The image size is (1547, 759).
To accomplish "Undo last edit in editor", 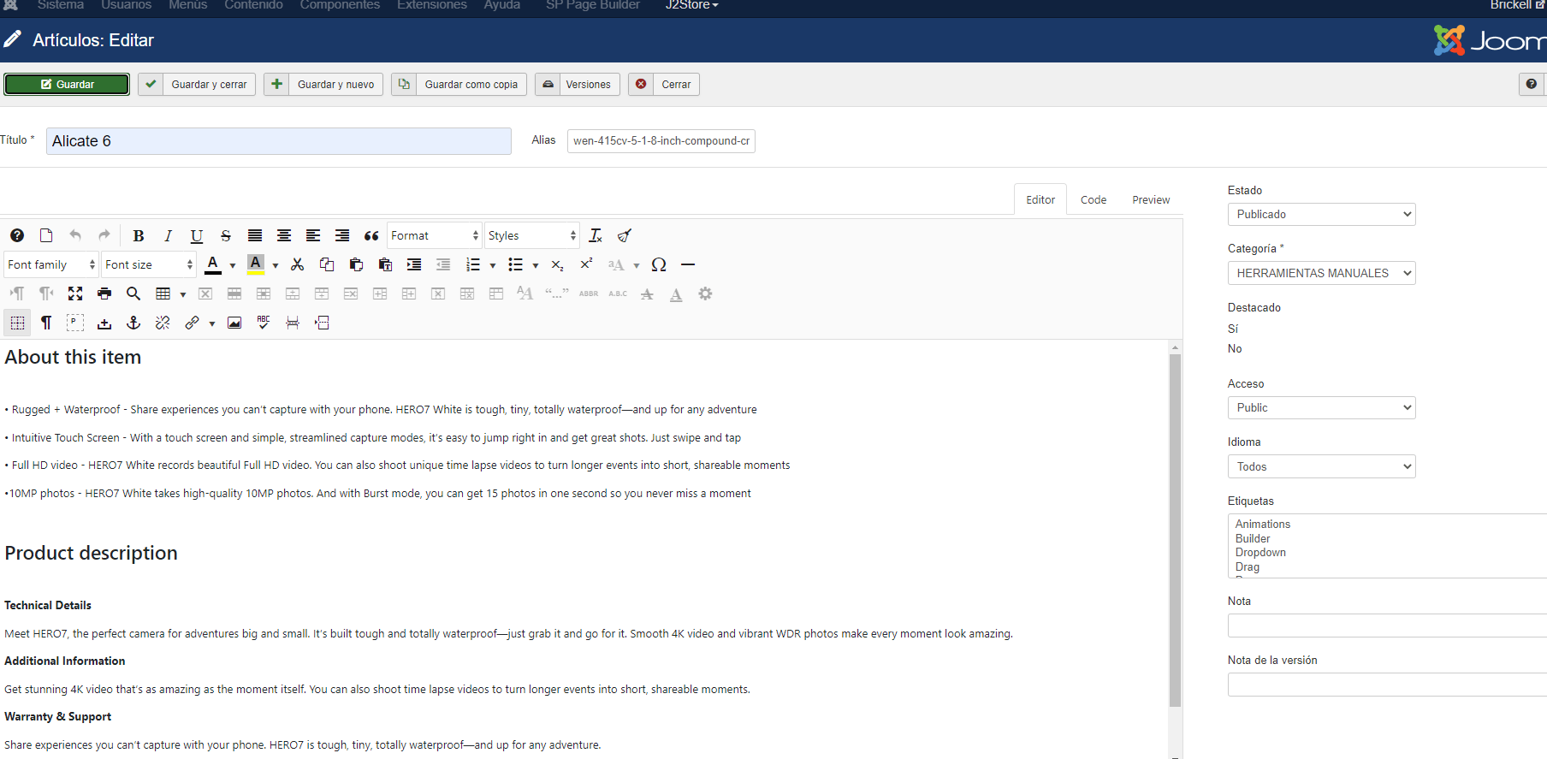I will click(x=75, y=235).
